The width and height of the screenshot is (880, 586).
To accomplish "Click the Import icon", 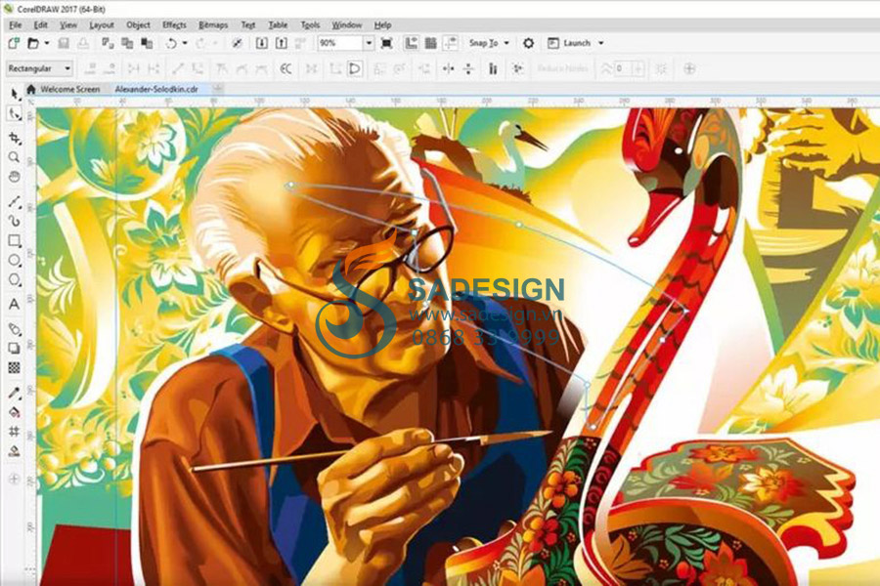I will [261, 43].
